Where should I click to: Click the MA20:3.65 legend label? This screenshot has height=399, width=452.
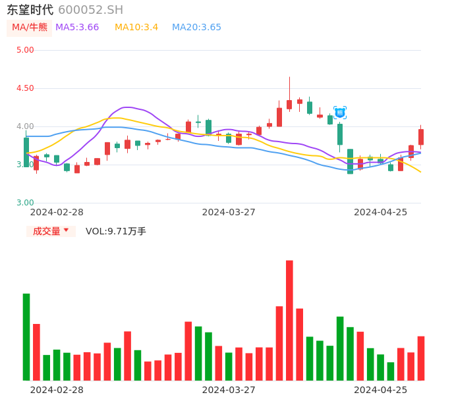pos(196,28)
